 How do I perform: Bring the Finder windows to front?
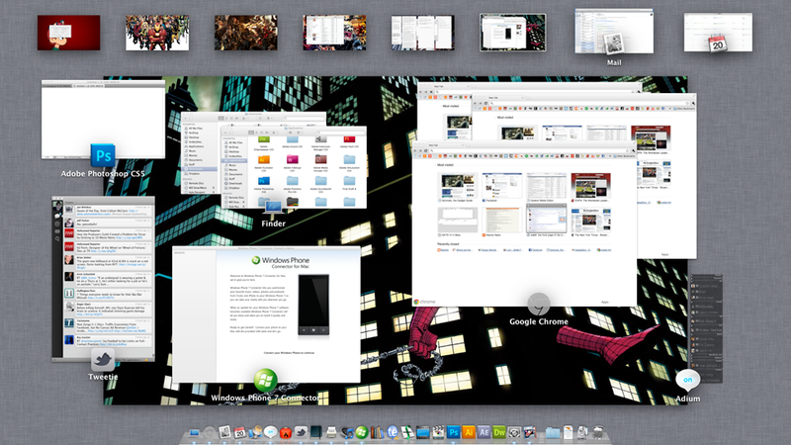tap(274, 160)
